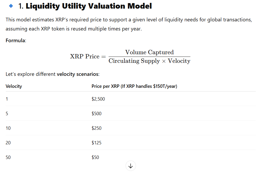Click the Price per XRP column header
Screen dimensions: 268x172
(x=134, y=86)
